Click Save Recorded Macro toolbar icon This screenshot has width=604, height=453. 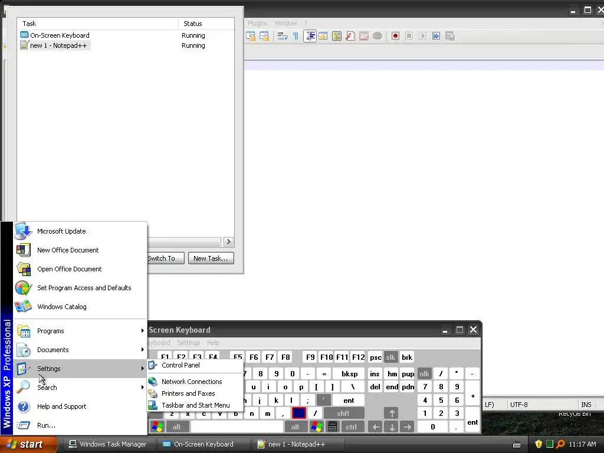[449, 36]
